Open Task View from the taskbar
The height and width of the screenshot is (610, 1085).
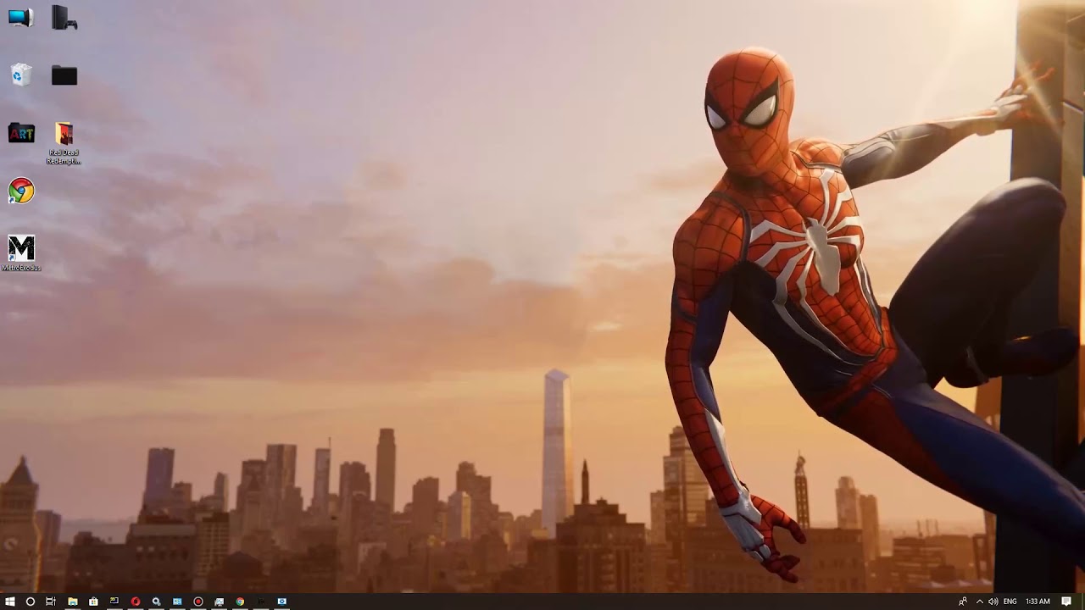pos(51,602)
